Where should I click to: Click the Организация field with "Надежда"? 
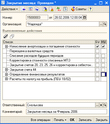pyautogui.click(x=63, y=24)
